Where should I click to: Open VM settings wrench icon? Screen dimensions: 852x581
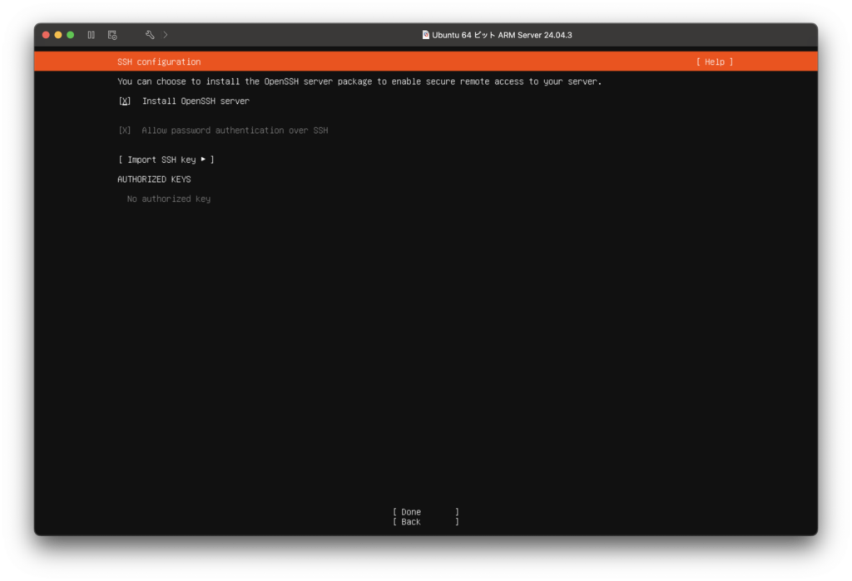point(150,35)
